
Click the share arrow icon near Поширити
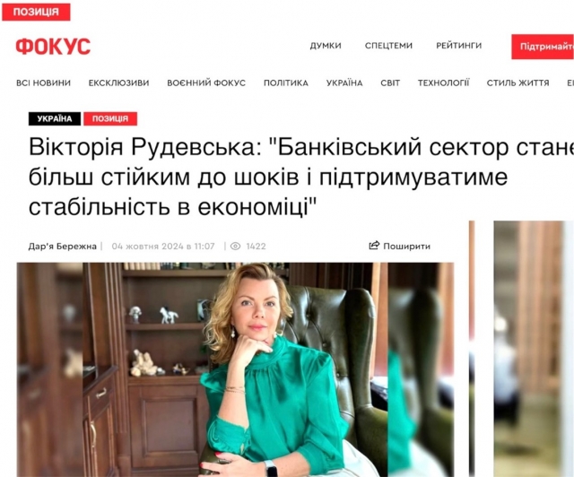[x=374, y=246]
